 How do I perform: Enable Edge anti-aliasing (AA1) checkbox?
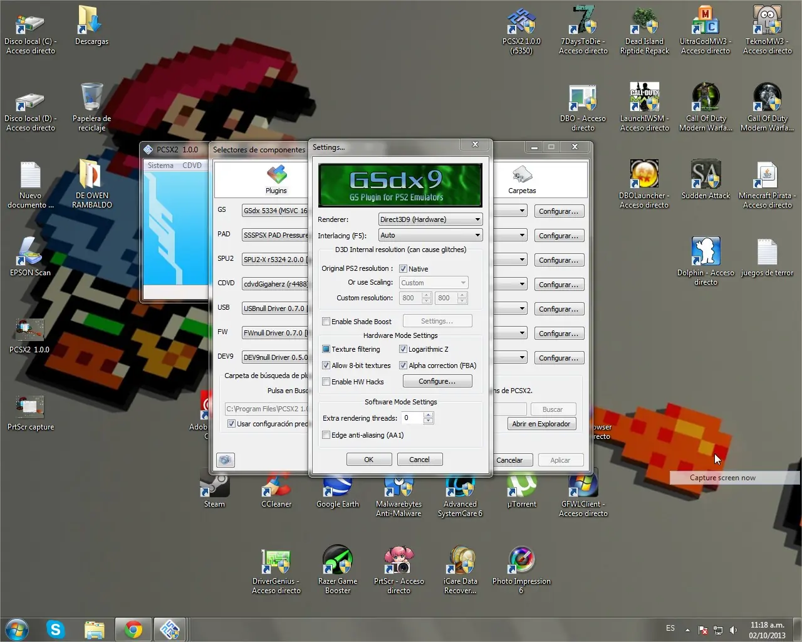pyautogui.click(x=326, y=435)
